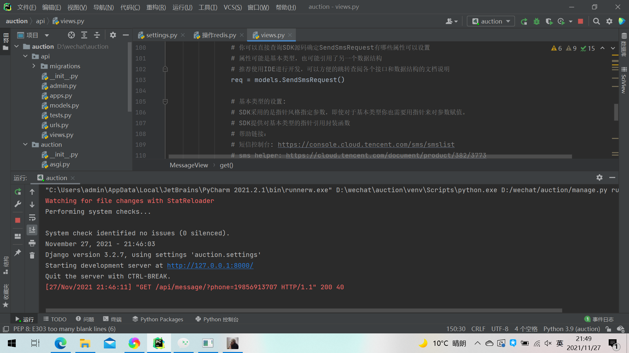Open the VCS(S) menu
This screenshot has height=353, width=629.
(x=232, y=7)
